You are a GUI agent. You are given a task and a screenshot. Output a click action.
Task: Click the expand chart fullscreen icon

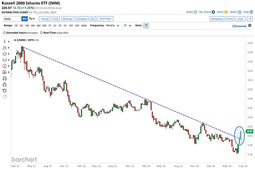[x=250, y=18]
